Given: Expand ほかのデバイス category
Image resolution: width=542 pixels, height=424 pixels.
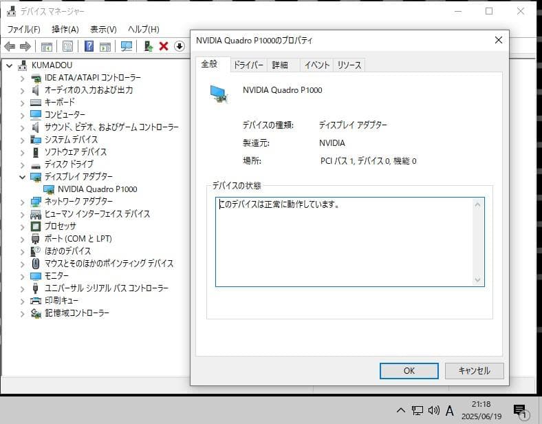Looking at the screenshot, I should pyautogui.click(x=23, y=251).
